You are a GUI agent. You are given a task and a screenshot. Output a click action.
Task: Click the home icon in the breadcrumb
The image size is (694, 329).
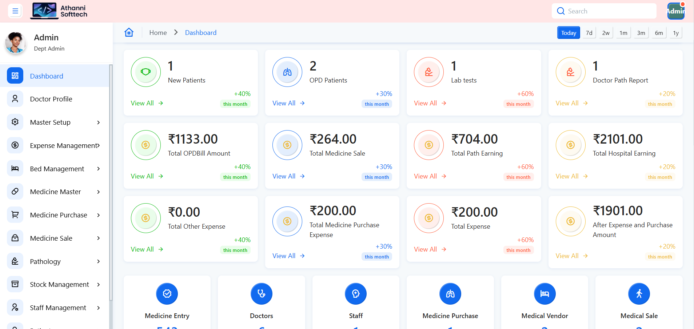click(x=129, y=32)
